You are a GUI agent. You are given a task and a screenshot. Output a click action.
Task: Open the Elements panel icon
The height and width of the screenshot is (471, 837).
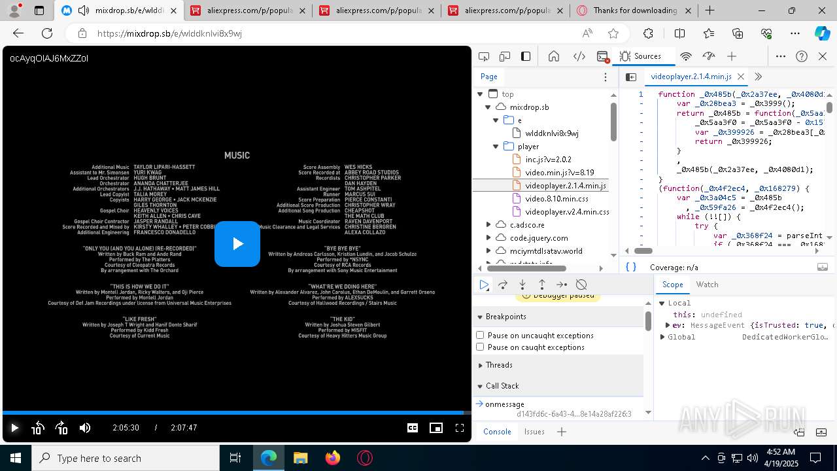579,57
